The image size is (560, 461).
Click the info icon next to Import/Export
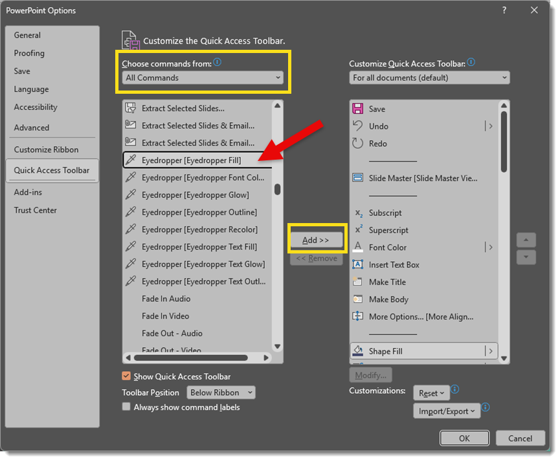(486, 407)
